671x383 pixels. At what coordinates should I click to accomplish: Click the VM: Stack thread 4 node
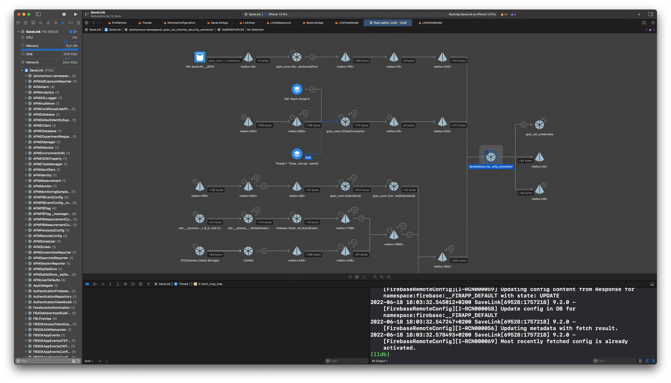(297, 89)
